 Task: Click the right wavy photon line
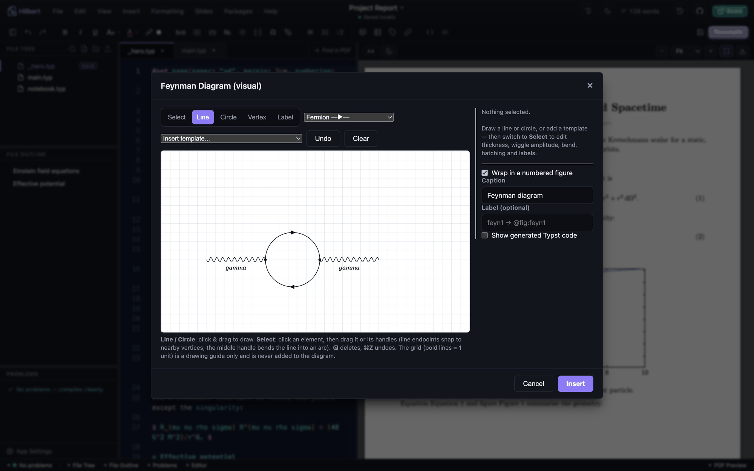pos(349,260)
